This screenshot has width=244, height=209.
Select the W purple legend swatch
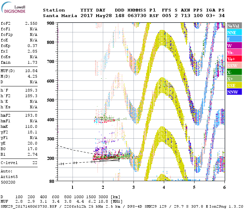(x=234, y=46)
